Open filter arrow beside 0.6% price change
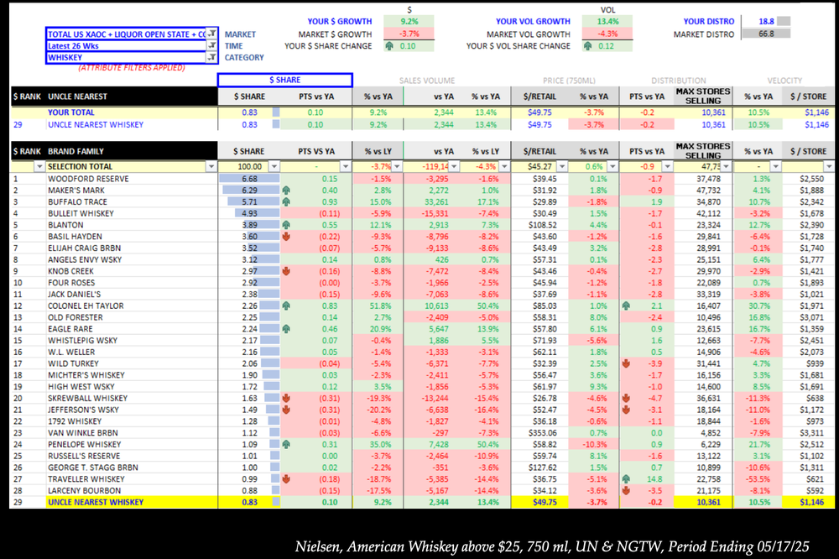Screen dimensions: 839x559 [612, 166]
